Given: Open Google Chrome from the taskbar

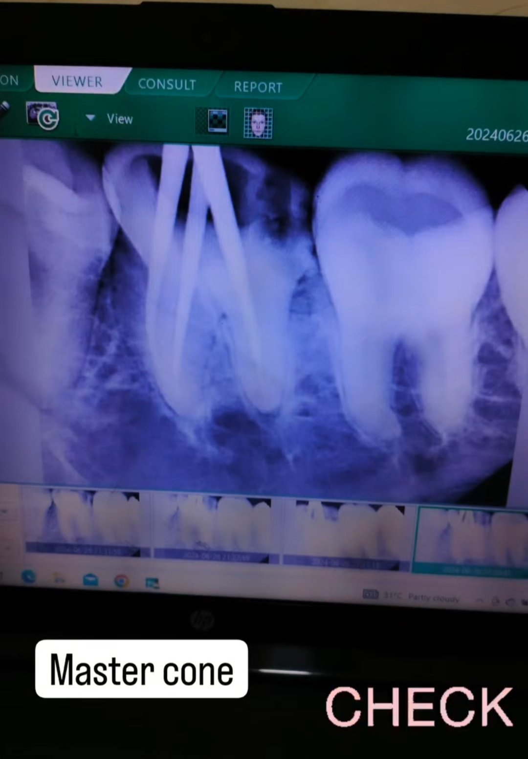Looking at the screenshot, I should [x=121, y=580].
